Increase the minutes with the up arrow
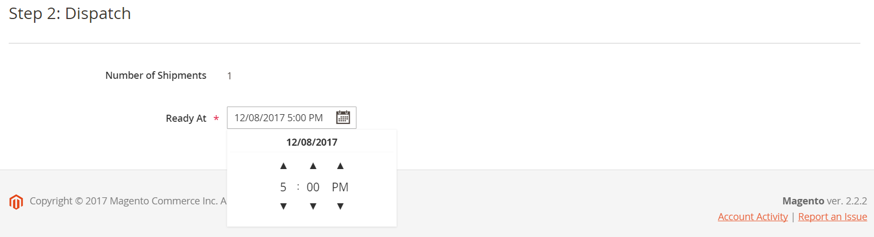This screenshot has width=874, height=237. pyautogui.click(x=313, y=166)
